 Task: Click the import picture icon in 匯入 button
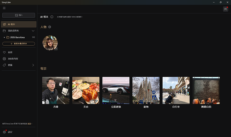point(17,15)
